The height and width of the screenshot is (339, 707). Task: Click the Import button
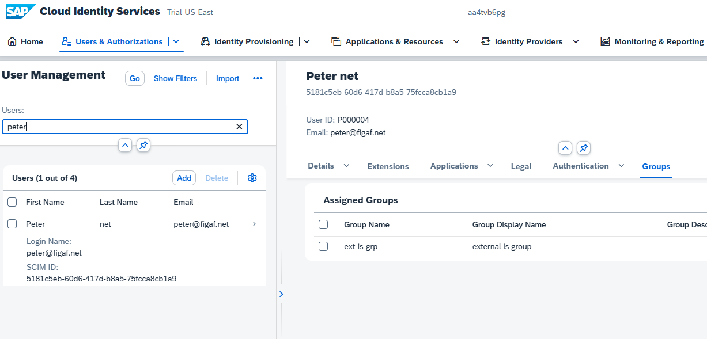228,78
